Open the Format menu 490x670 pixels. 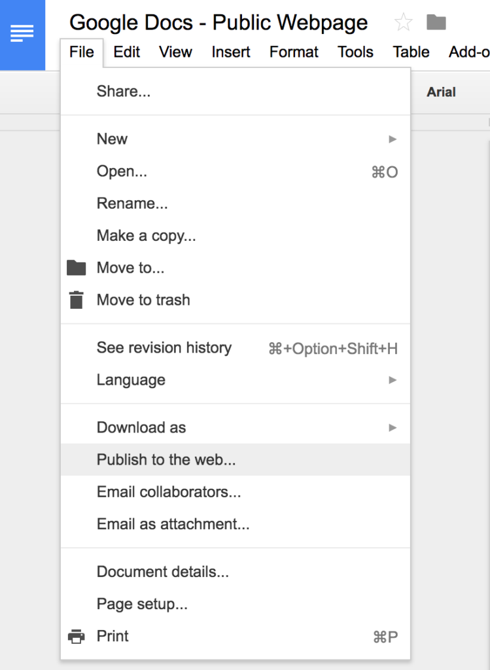pyautogui.click(x=294, y=52)
